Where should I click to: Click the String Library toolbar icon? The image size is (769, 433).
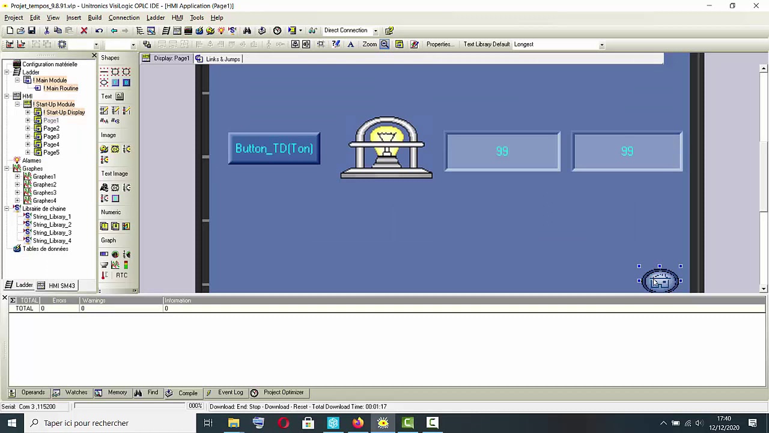pos(232,30)
